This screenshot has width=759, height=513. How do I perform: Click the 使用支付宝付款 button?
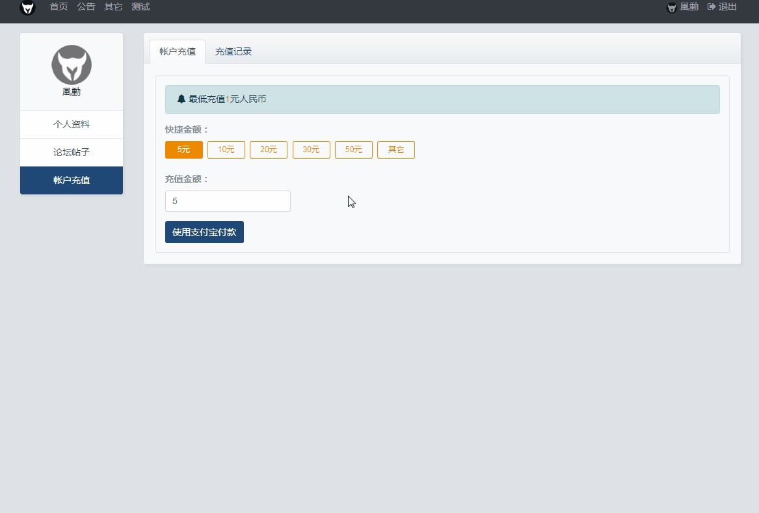click(x=204, y=232)
